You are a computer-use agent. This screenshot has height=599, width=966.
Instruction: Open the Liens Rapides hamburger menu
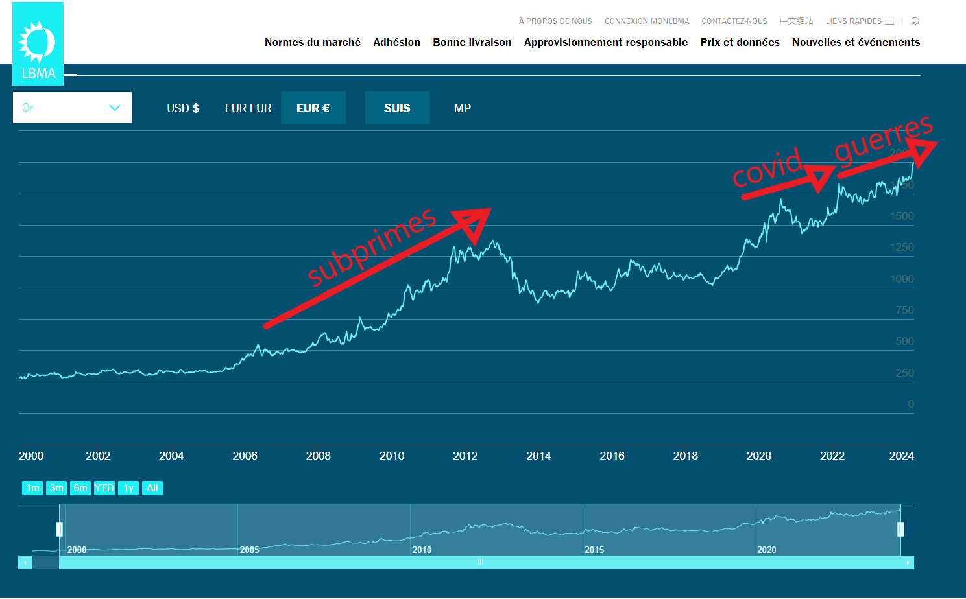pyautogui.click(x=889, y=21)
